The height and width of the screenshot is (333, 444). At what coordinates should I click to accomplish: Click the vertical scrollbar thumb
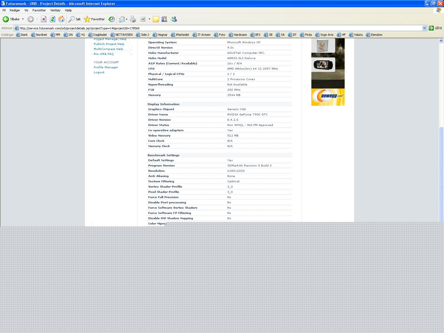click(441, 174)
